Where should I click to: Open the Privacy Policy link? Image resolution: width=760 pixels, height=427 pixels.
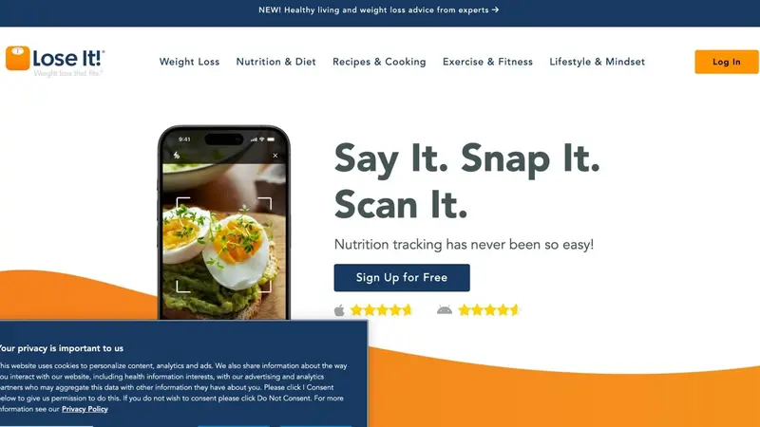tap(85, 409)
